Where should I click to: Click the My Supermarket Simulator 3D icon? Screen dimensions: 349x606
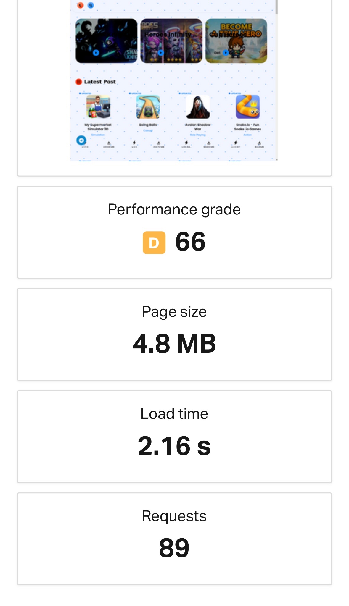[98, 107]
